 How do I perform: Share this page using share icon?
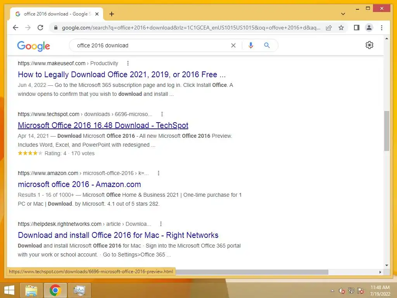pos(329,28)
